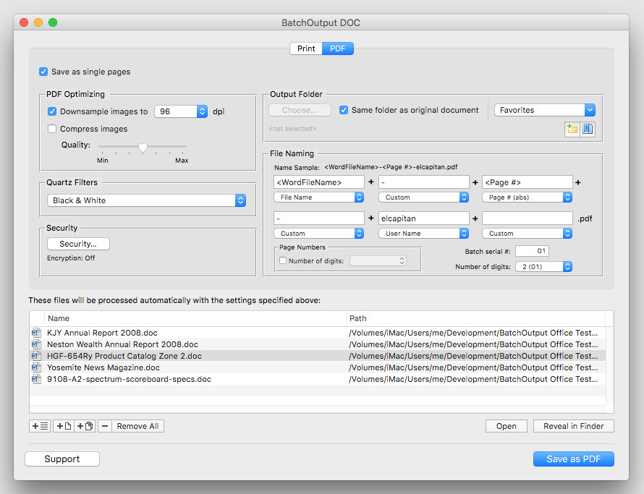Open the Favorites folder dropdown
The width and height of the screenshot is (644, 494).
click(x=545, y=110)
